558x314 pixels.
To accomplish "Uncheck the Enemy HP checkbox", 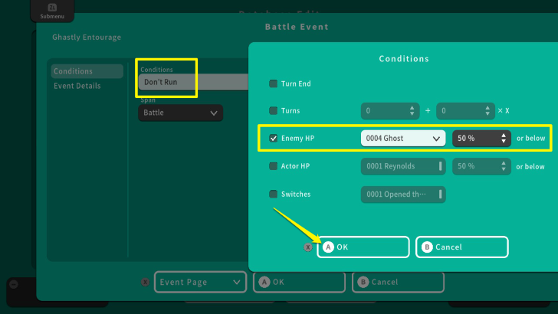I will click(x=274, y=139).
